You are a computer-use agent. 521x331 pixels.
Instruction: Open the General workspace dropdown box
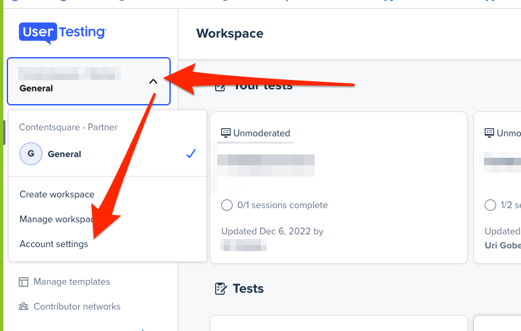[89, 81]
